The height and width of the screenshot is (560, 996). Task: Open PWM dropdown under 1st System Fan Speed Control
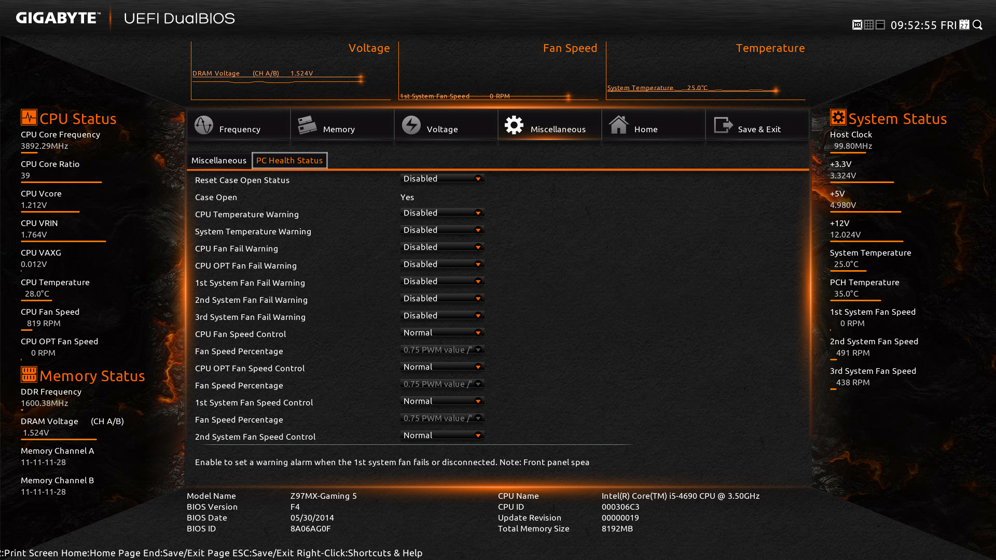tap(442, 418)
